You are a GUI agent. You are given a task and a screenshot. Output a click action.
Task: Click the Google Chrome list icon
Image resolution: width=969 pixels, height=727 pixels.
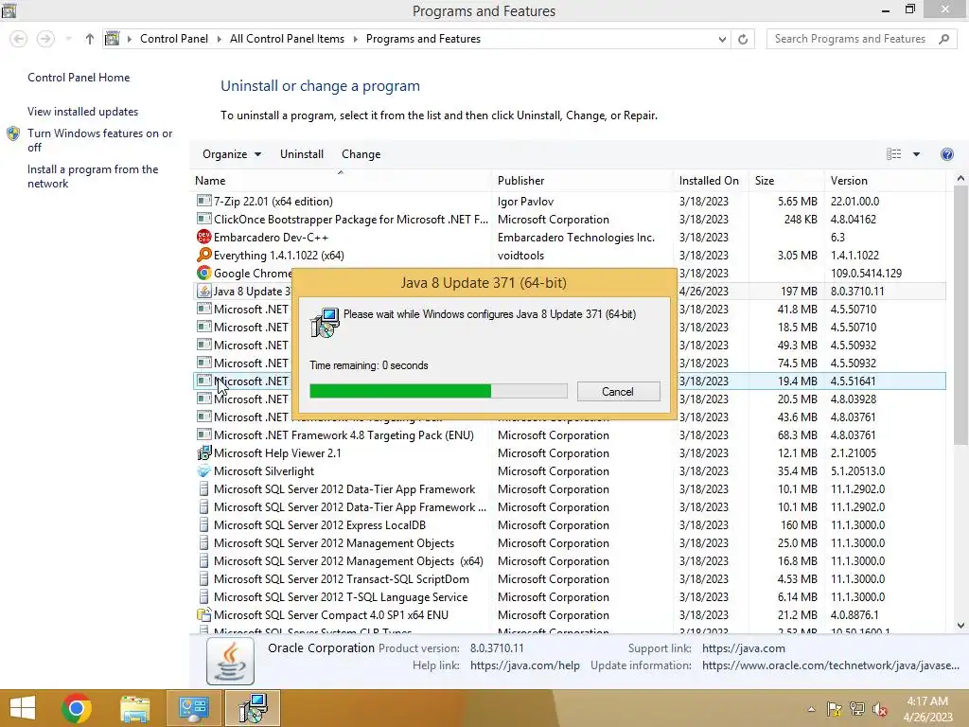tap(203, 273)
